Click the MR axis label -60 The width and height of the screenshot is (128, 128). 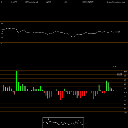coord(125,105)
